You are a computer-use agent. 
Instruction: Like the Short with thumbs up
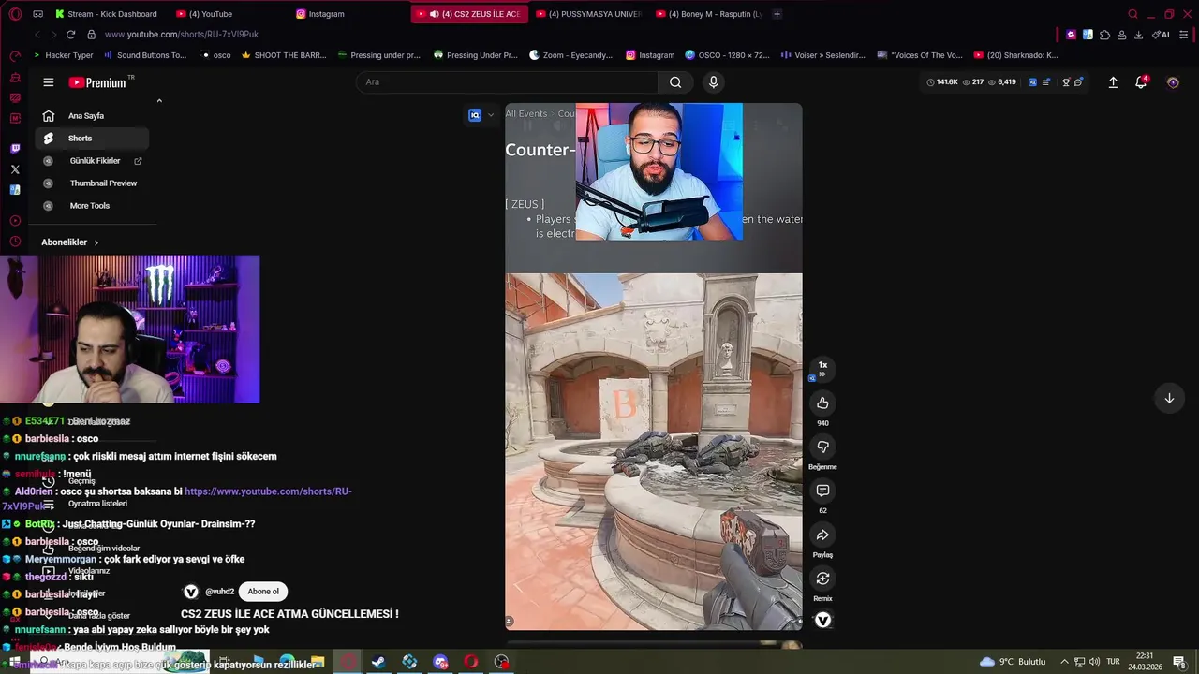[822, 403]
